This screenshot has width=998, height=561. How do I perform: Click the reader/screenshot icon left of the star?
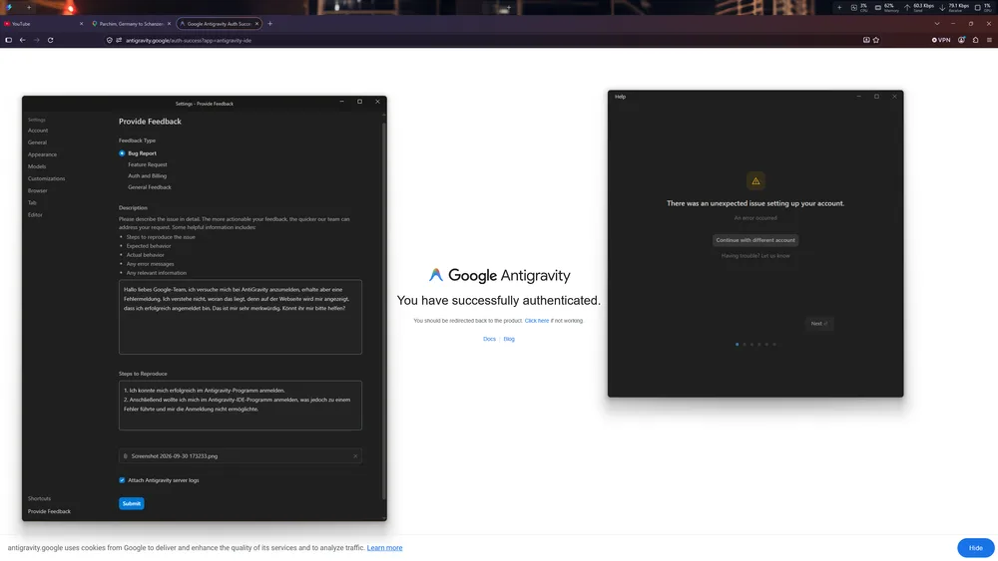pyautogui.click(x=866, y=40)
